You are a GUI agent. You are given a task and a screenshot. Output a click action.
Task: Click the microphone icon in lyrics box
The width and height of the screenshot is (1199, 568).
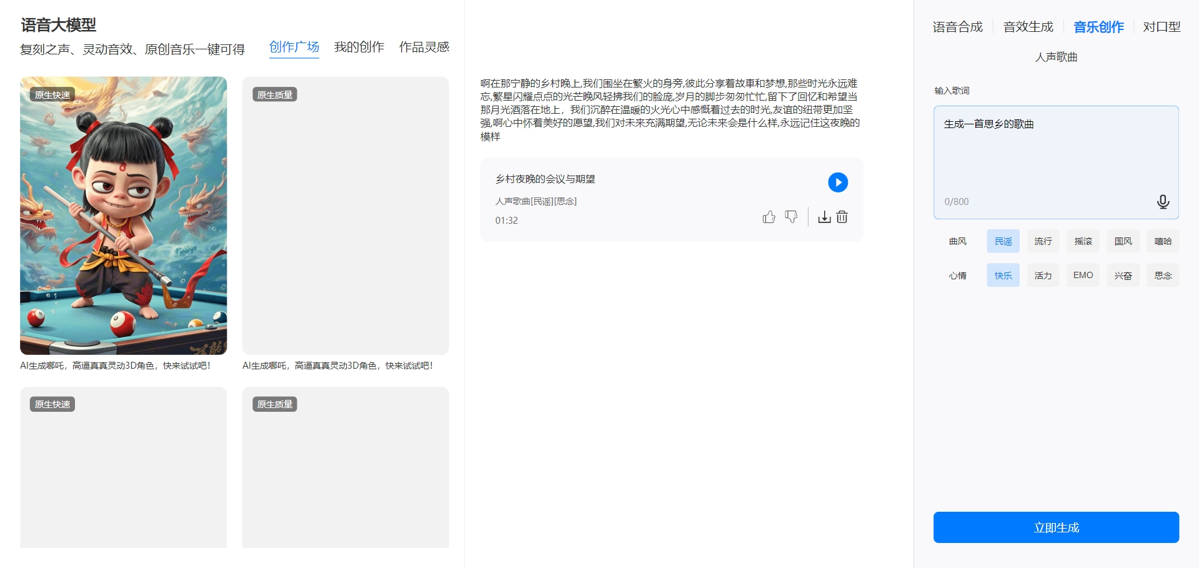pos(1162,202)
